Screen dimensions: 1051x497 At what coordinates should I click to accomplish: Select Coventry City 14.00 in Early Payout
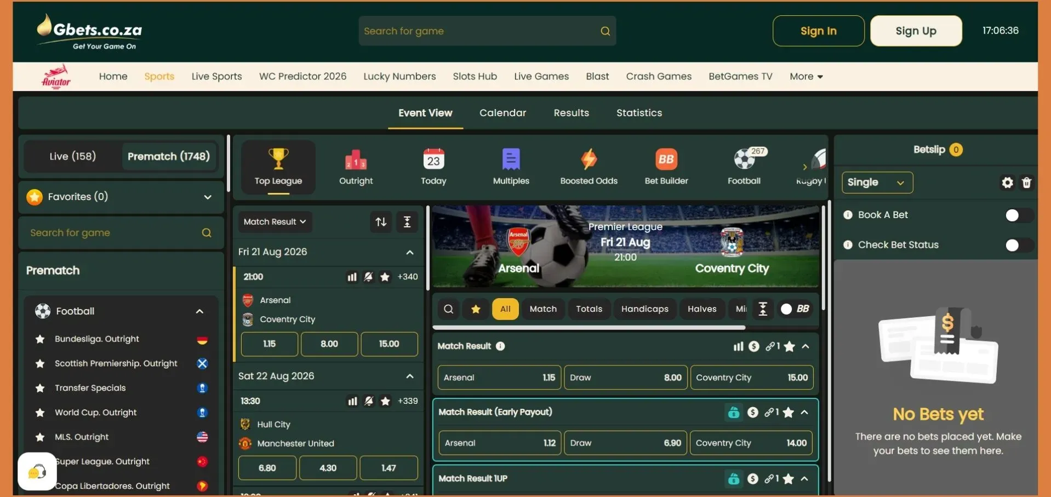[x=751, y=443]
